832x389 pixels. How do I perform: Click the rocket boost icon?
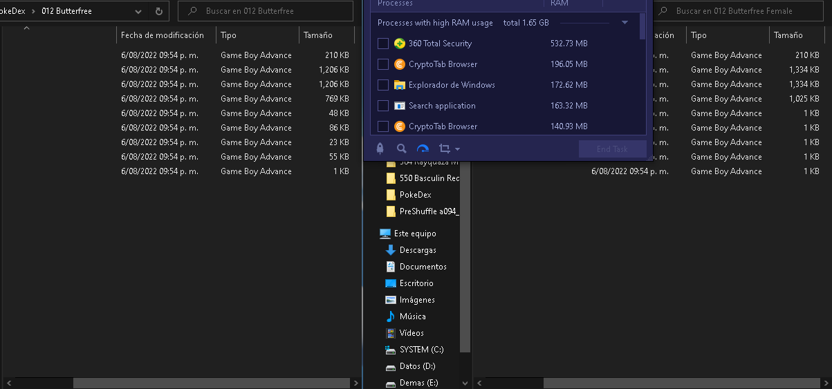pos(380,149)
